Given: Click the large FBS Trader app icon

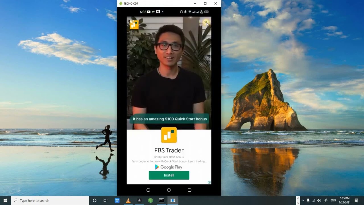Looking at the screenshot, I should click(169, 135).
